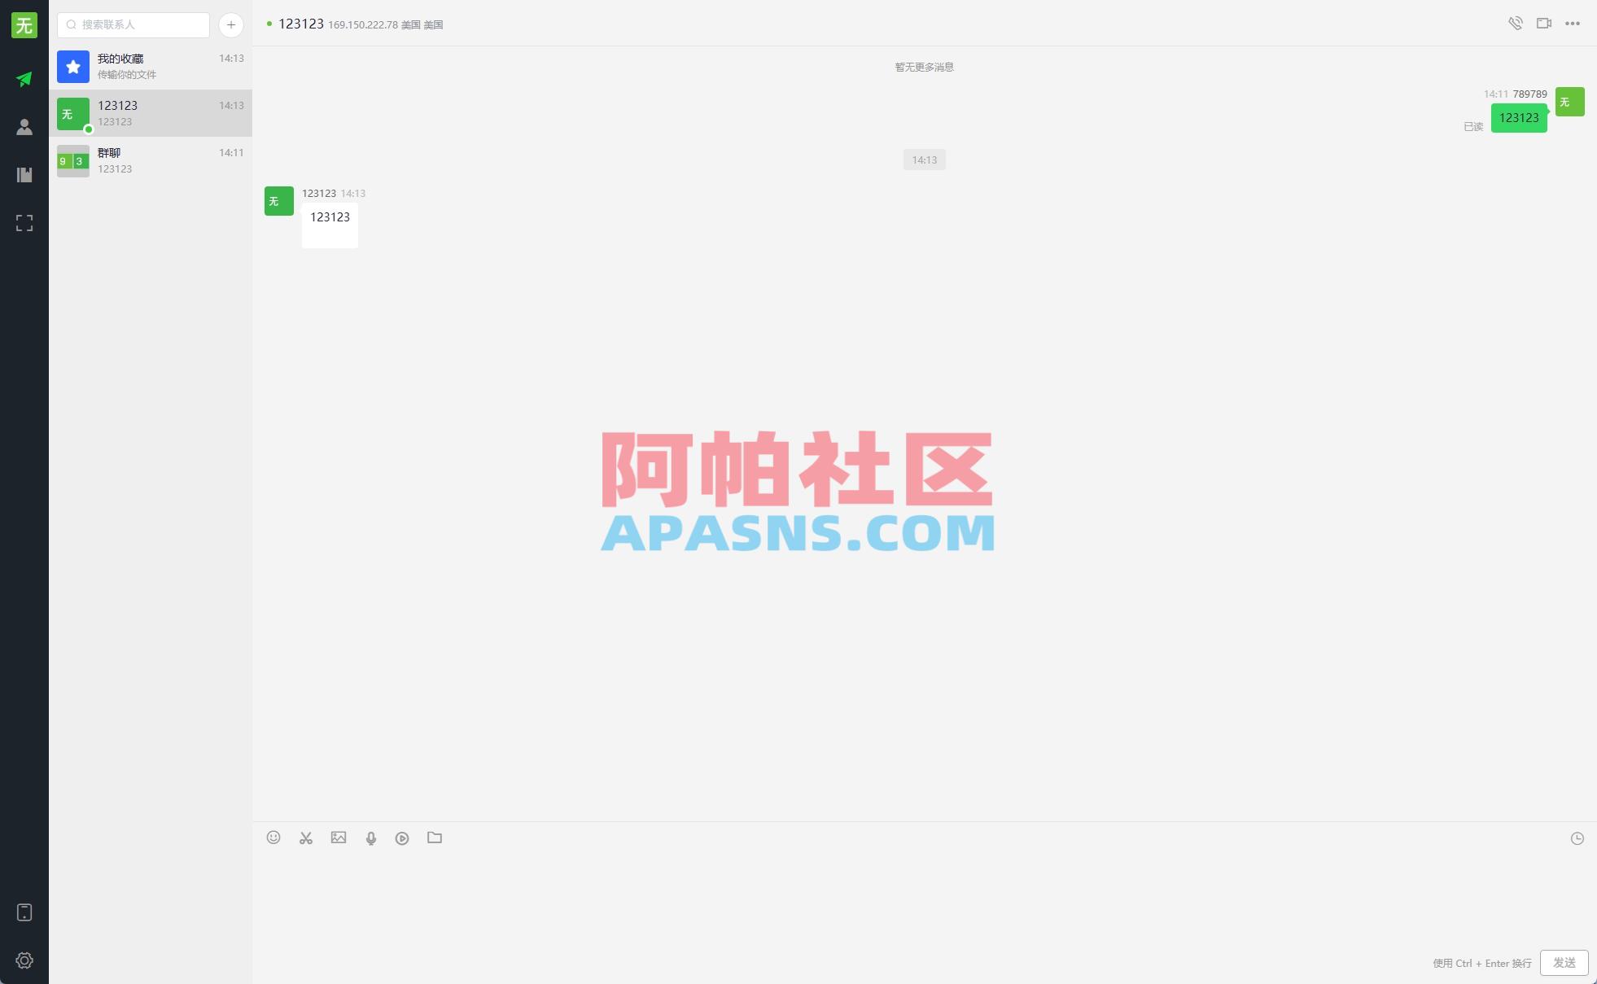Open the contacts person icon
Screen dimensions: 1597x984
24,127
